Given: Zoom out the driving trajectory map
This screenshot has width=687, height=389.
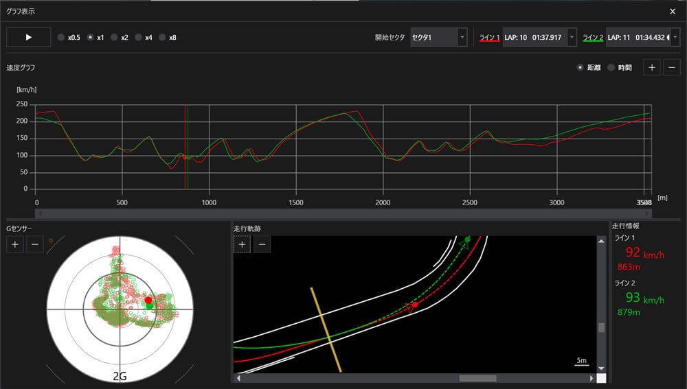Looking at the screenshot, I should [262, 244].
